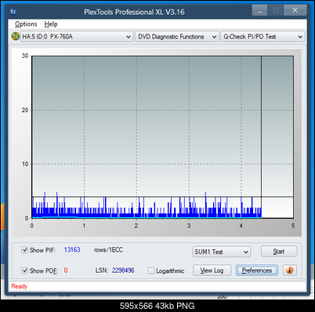Click the PlexTools app icon in the title bar
Viewport: 315px width, 312px height.
(13, 12)
